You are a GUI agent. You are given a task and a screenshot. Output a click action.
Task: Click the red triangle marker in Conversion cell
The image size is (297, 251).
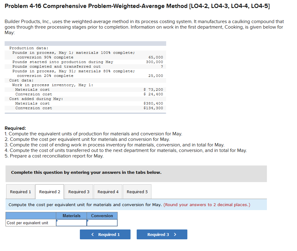coord(88,220)
